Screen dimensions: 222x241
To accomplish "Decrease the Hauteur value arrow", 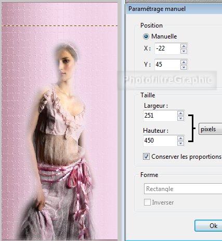I will [x=180, y=143].
